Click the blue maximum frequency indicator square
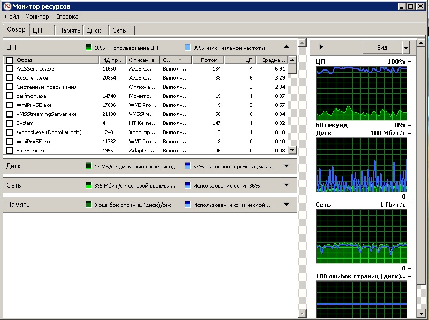The width and height of the screenshot is (429, 320). pyautogui.click(x=187, y=47)
